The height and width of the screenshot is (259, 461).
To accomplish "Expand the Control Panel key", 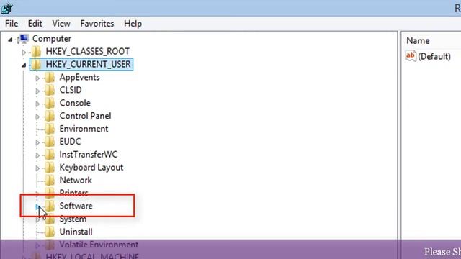I will click(37, 117).
